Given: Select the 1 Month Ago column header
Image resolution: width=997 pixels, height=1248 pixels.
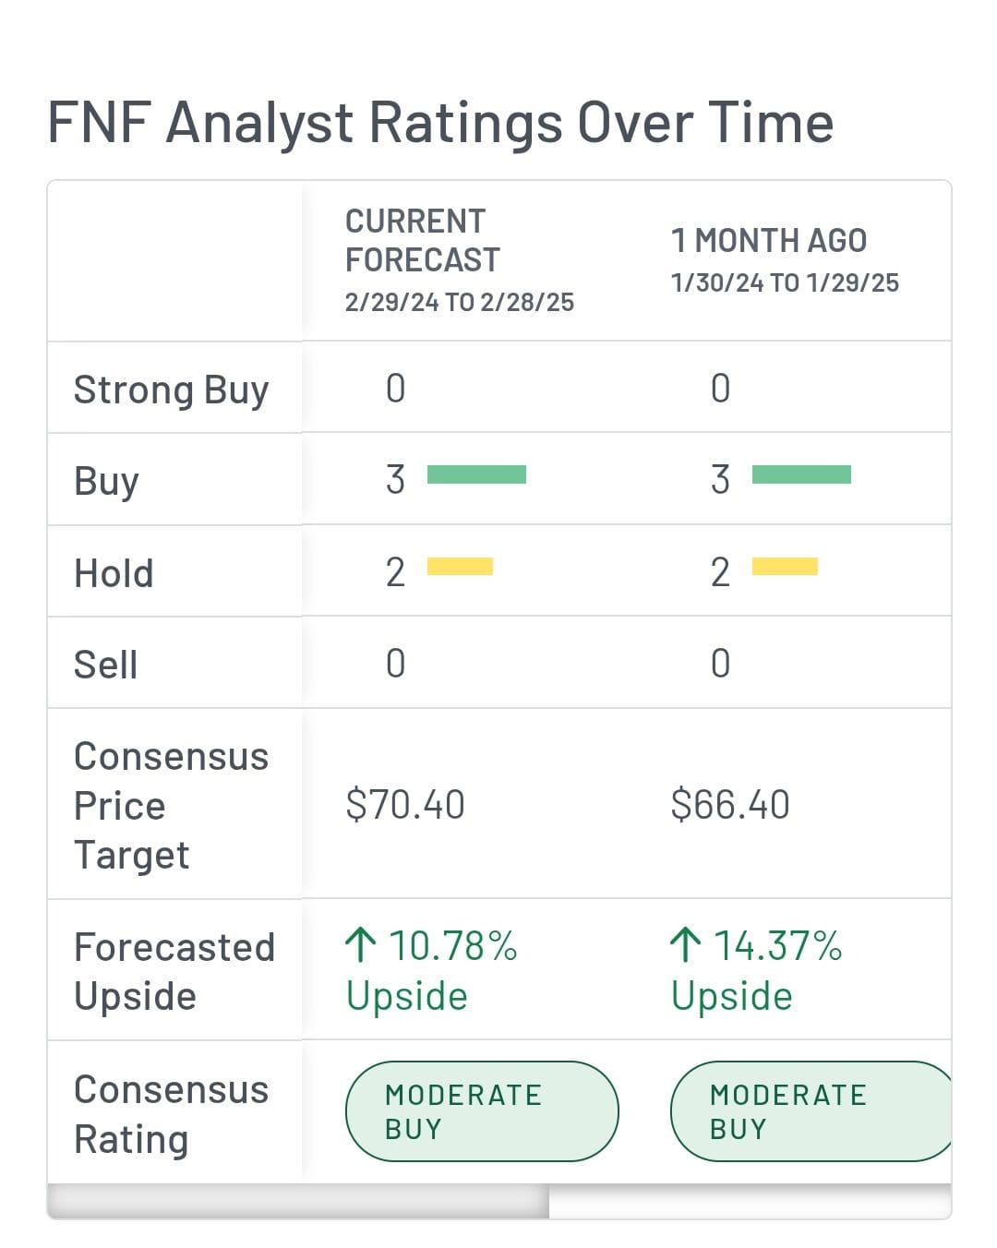Looking at the screenshot, I should (784, 259).
